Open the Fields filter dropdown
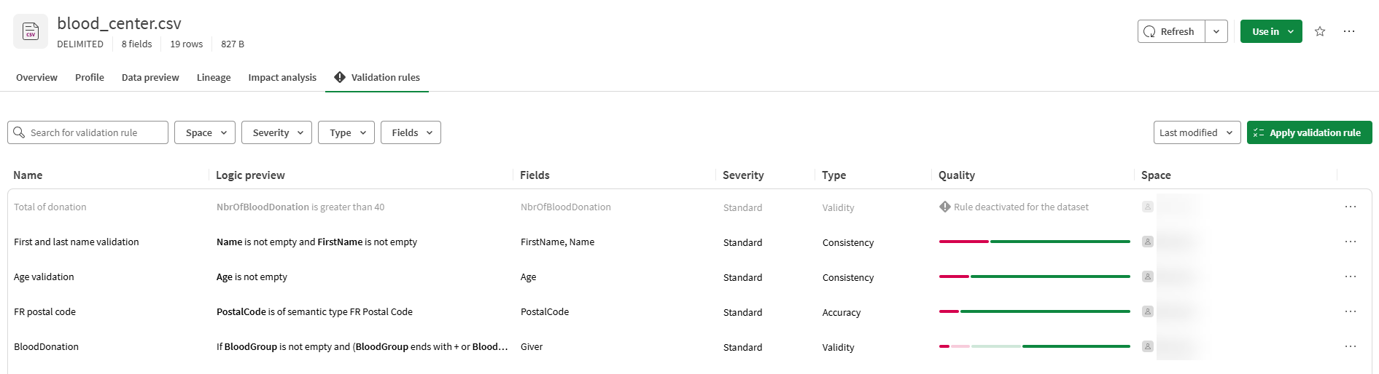 coord(411,132)
